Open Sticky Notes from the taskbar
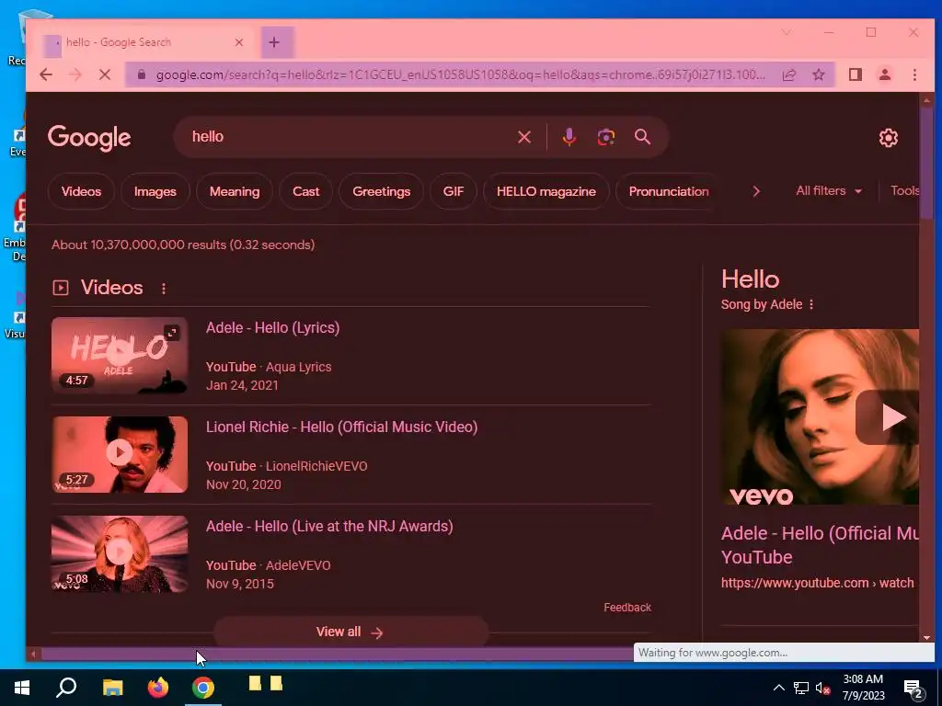942x706 pixels. coord(266,684)
